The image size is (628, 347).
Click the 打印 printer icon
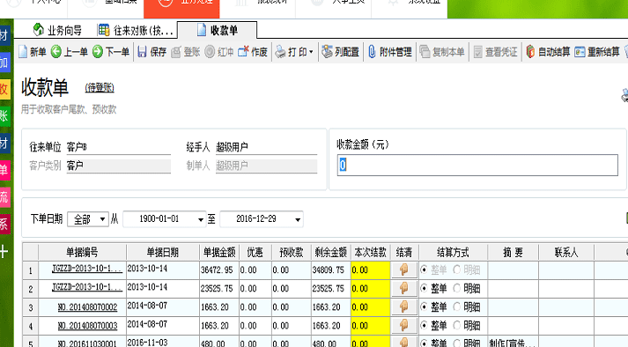pyautogui.click(x=280, y=52)
